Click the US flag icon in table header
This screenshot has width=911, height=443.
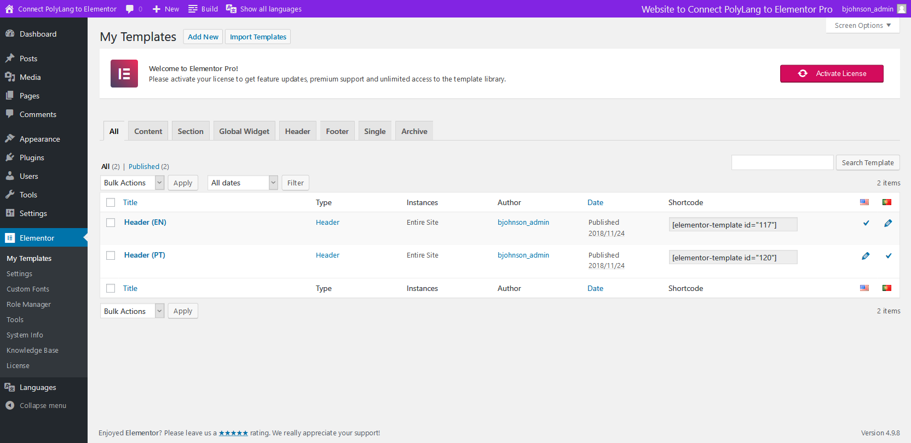click(x=864, y=202)
